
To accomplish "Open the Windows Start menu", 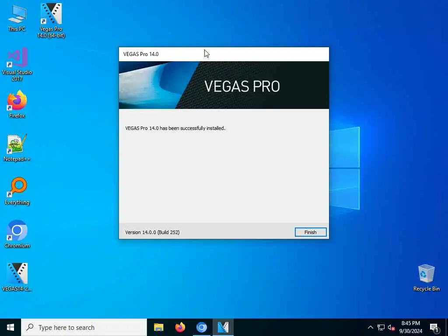I will tap(10, 327).
